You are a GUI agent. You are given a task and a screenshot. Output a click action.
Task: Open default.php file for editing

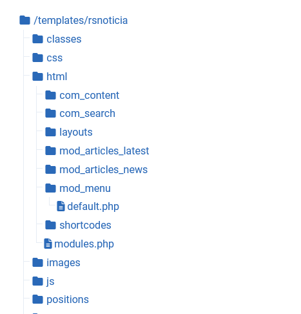click(x=93, y=206)
